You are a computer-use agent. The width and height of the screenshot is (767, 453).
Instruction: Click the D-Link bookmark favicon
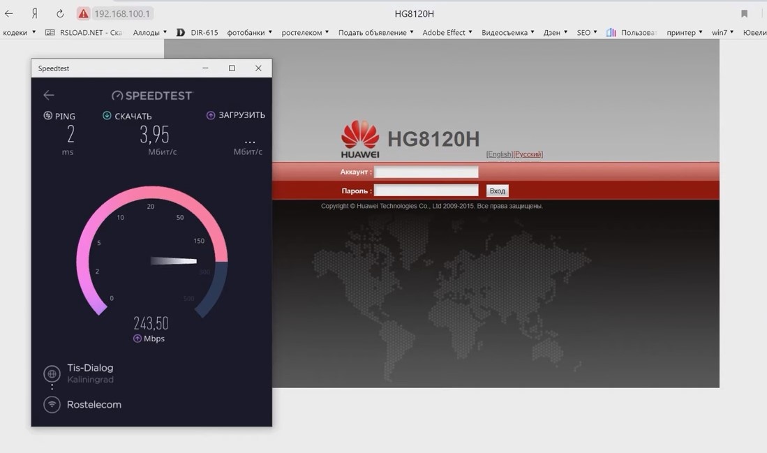click(x=181, y=32)
